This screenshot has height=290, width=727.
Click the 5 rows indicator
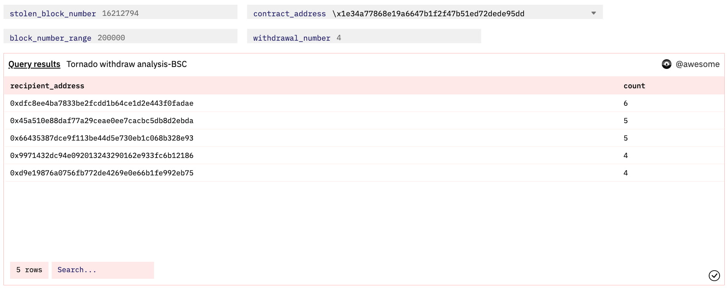tap(29, 270)
